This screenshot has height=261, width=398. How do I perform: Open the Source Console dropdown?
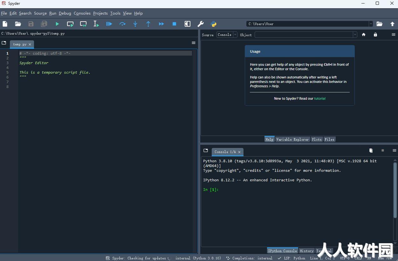click(x=227, y=35)
